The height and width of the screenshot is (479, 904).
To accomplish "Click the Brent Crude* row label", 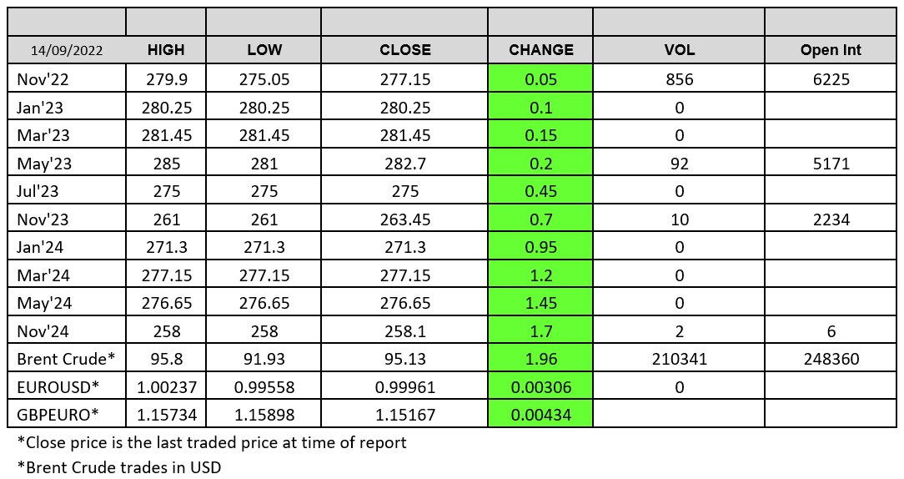I will pos(67,359).
